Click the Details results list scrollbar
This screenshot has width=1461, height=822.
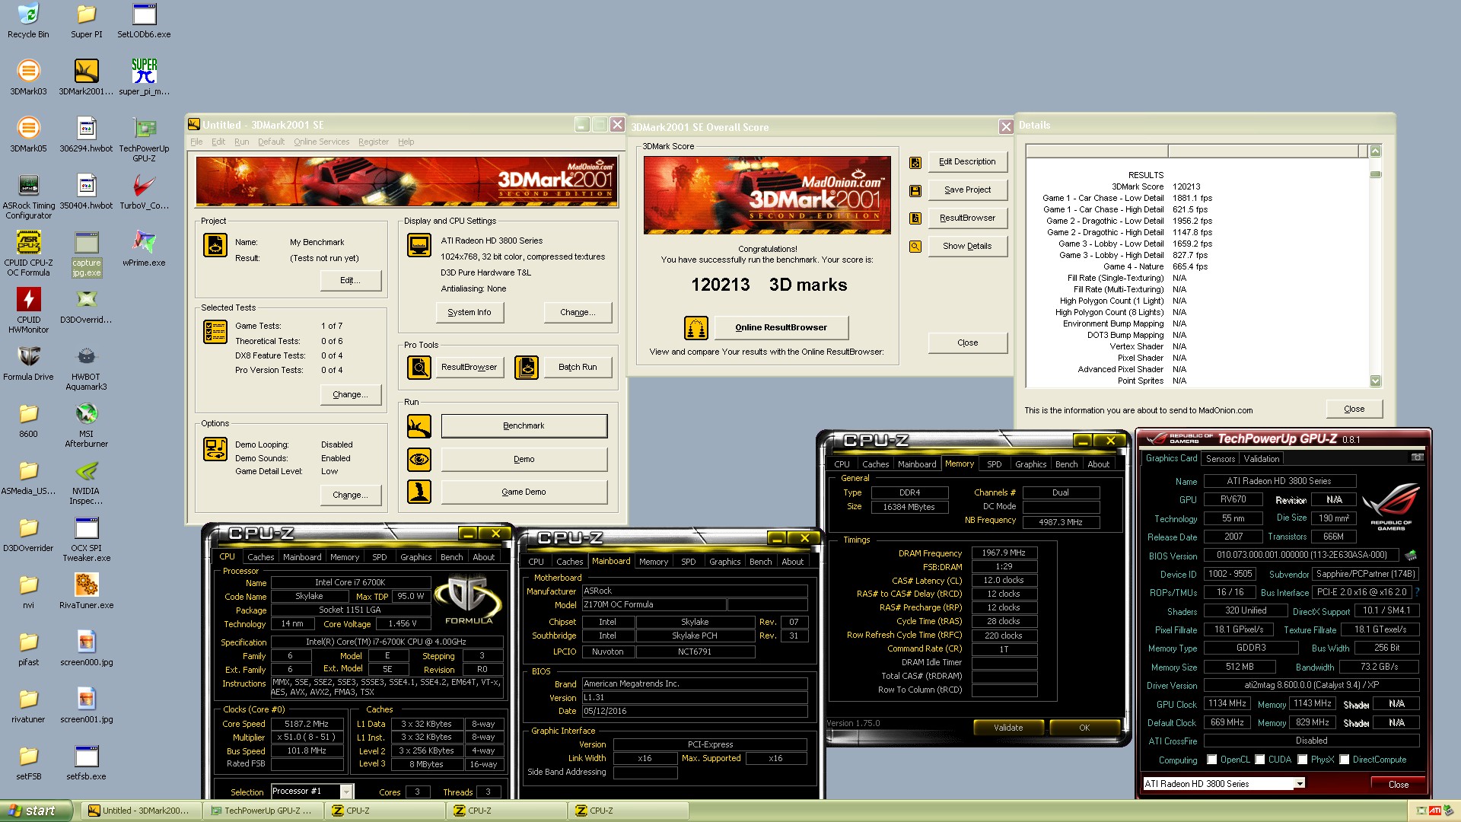1375,266
